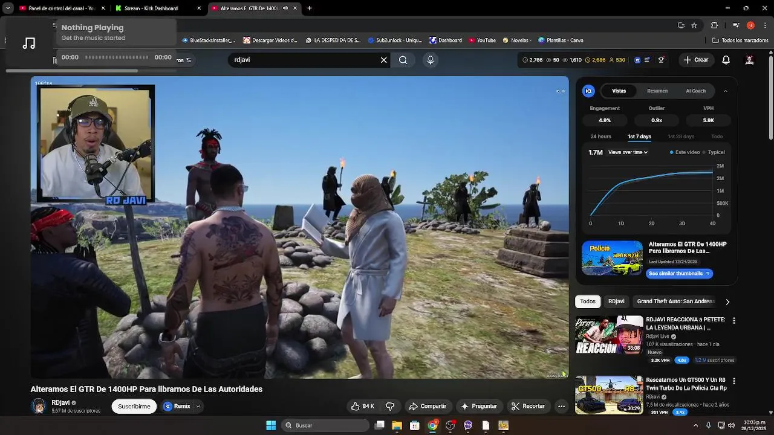Select the Resumen tab in IQ panel
Screen dimensions: 774x435
(x=657, y=91)
